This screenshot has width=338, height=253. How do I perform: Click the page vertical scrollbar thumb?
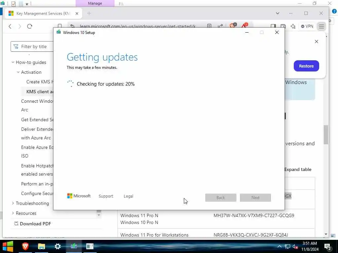[x=326, y=135]
